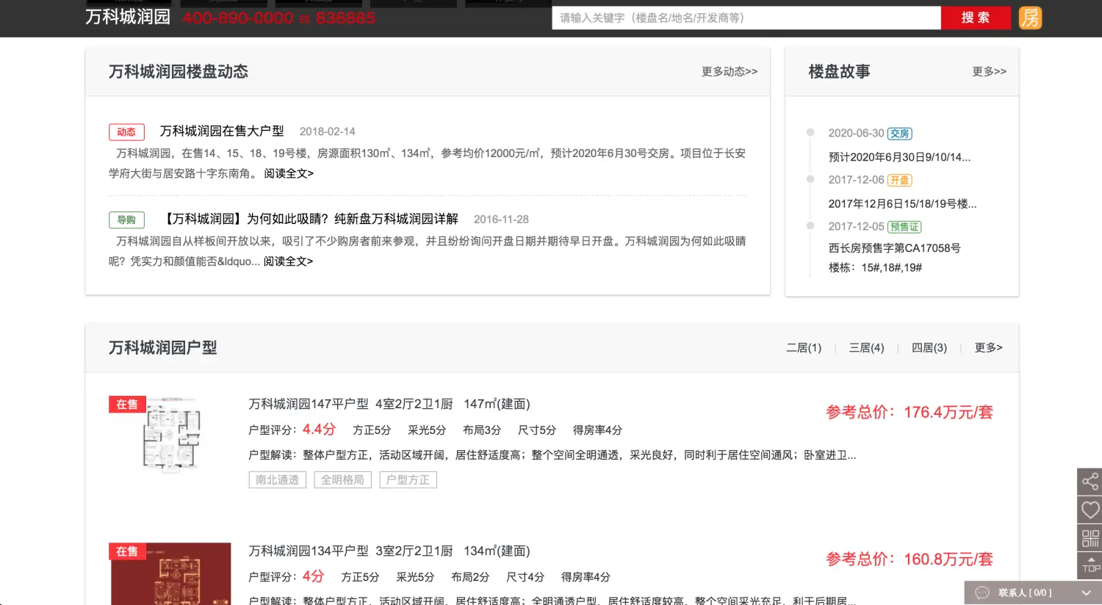Open 更多动态>> link
This screenshot has width=1102, height=605.
[730, 71]
